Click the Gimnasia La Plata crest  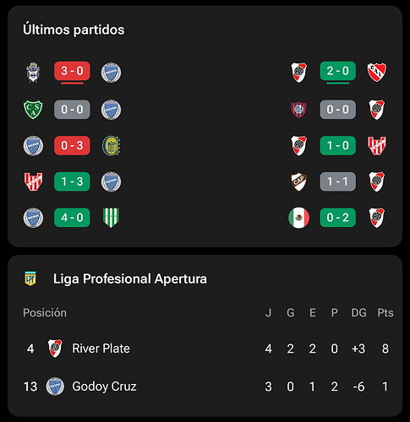click(x=33, y=73)
